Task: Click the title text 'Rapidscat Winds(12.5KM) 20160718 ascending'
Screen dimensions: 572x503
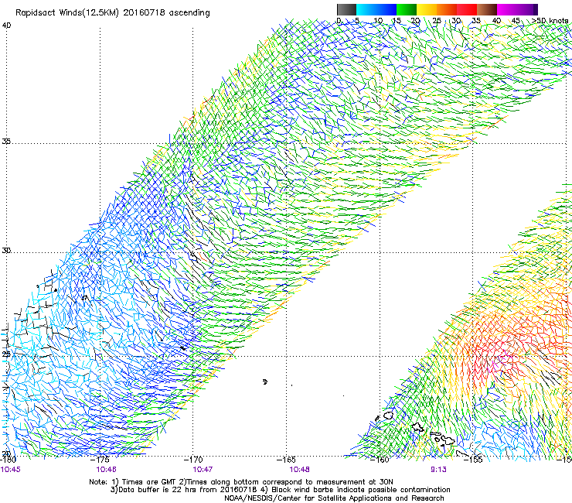Action: (x=113, y=13)
